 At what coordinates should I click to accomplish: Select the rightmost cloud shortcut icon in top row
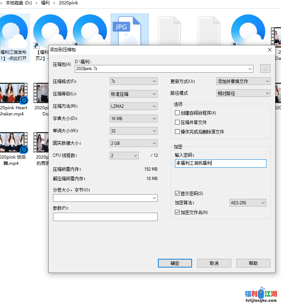[x=248, y=30]
